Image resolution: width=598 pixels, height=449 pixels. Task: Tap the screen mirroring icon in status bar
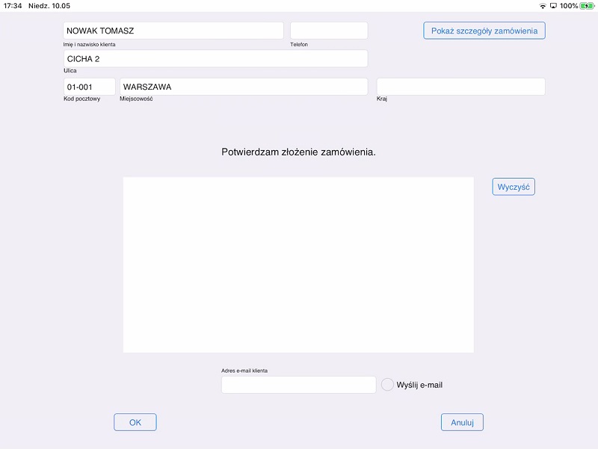(x=553, y=6)
